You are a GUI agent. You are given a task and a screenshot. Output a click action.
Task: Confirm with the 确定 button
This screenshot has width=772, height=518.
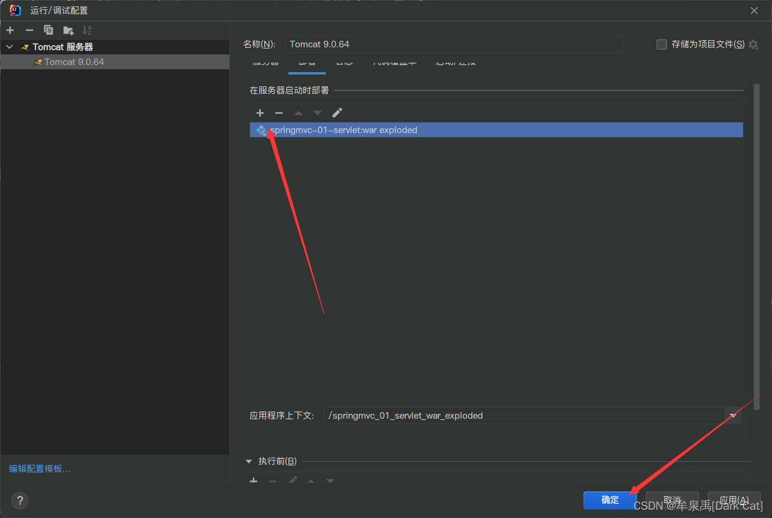coord(610,500)
